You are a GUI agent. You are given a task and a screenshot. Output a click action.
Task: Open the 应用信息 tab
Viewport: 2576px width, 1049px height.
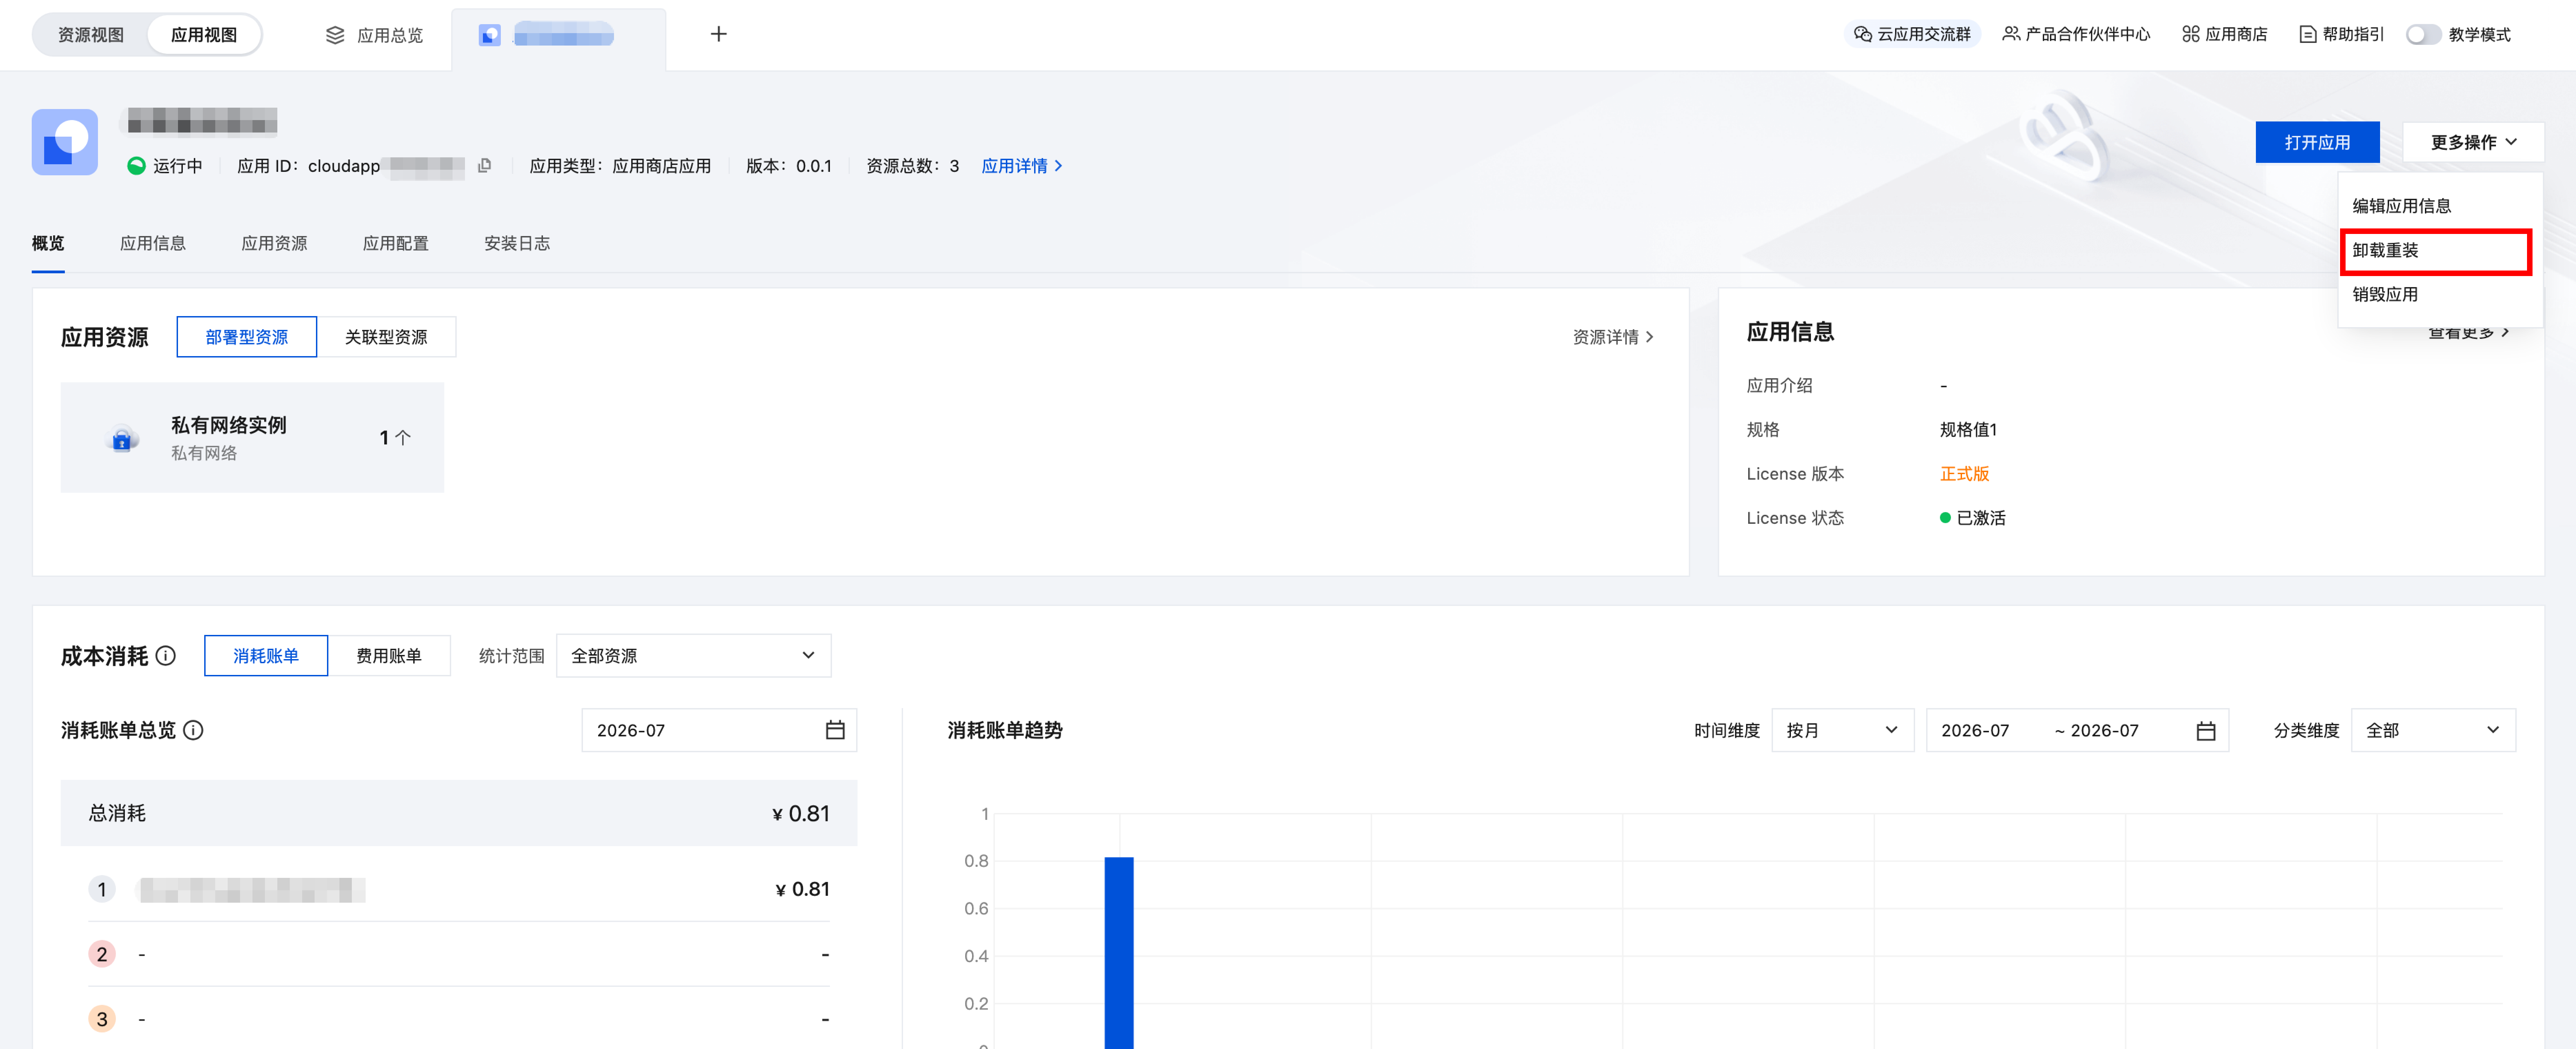point(153,243)
